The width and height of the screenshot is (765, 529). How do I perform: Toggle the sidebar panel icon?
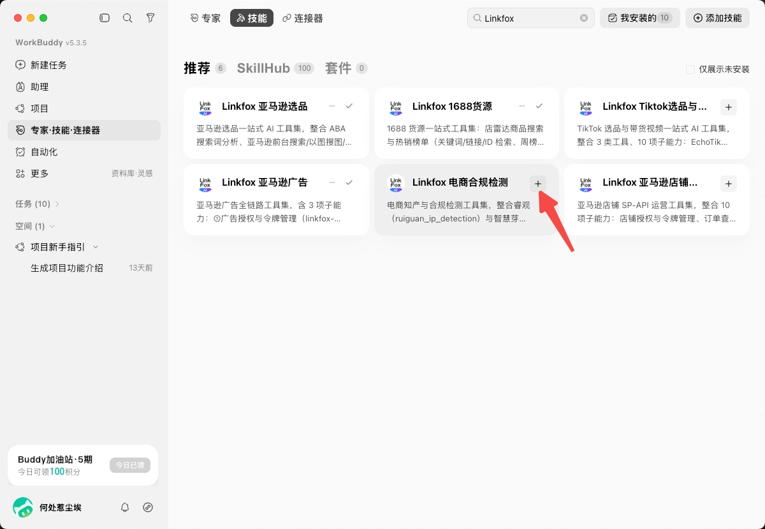pyautogui.click(x=105, y=19)
